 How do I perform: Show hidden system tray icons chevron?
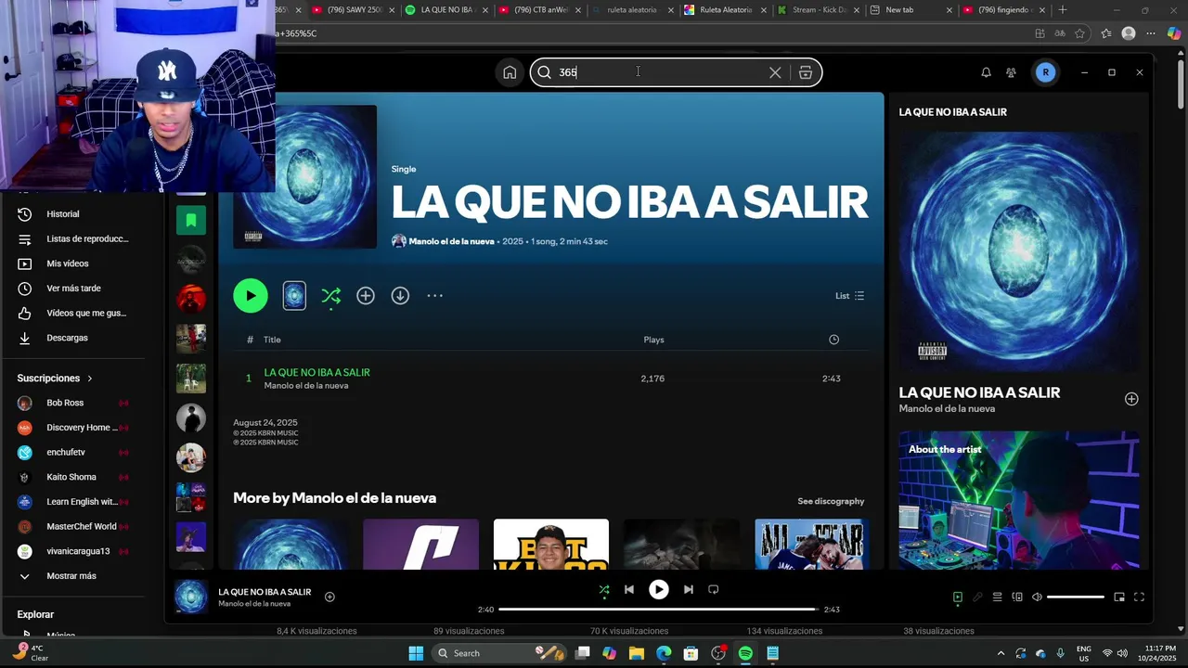[x=1001, y=653]
